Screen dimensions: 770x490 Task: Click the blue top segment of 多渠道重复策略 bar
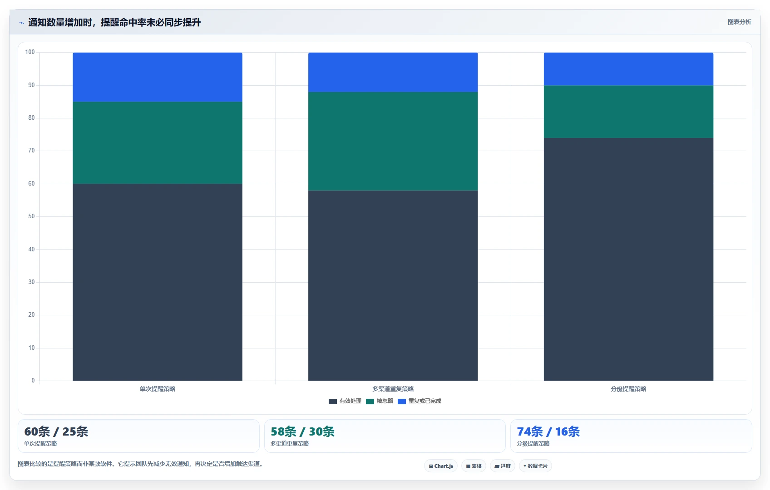click(x=393, y=72)
